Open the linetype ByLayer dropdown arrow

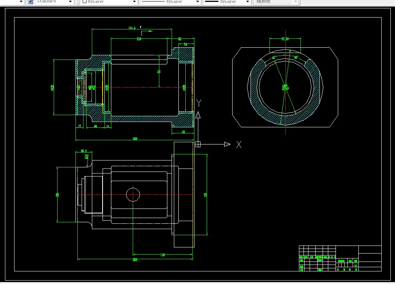(x=198, y=2)
